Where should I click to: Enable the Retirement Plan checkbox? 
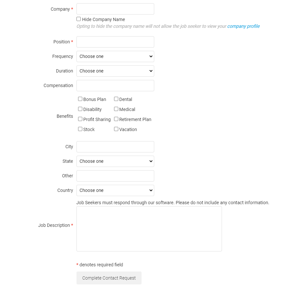point(116,119)
